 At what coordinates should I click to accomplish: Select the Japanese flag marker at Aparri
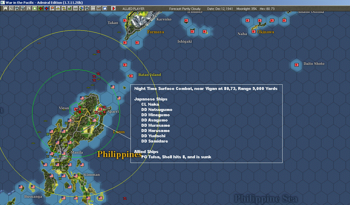pos(100,109)
